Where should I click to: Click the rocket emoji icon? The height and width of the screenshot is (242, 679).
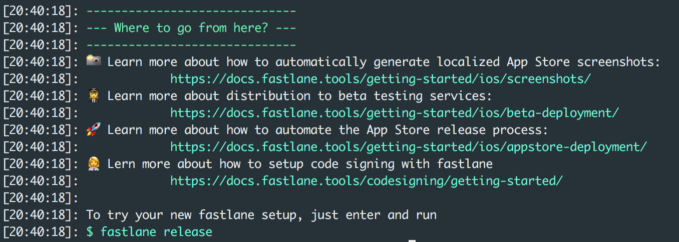click(94, 129)
